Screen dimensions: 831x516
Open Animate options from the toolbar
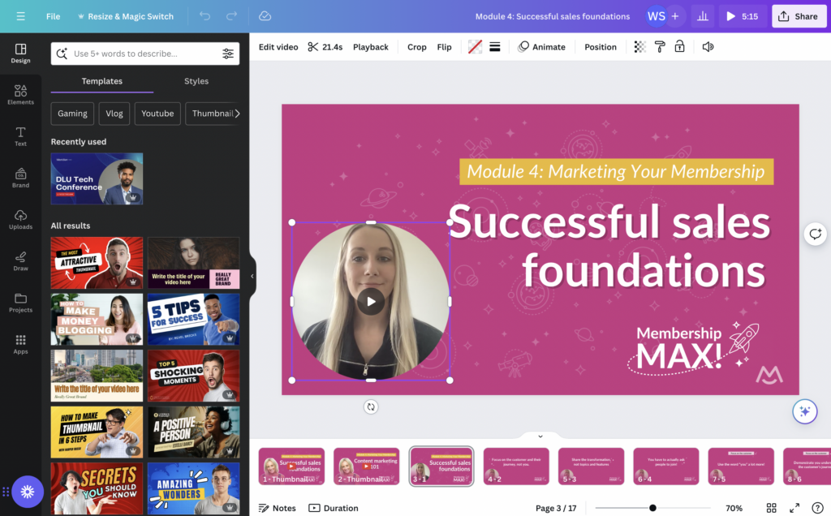click(542, 46)
